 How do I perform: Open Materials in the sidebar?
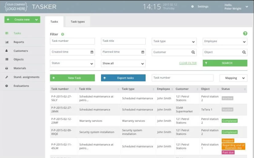(20, 68)
